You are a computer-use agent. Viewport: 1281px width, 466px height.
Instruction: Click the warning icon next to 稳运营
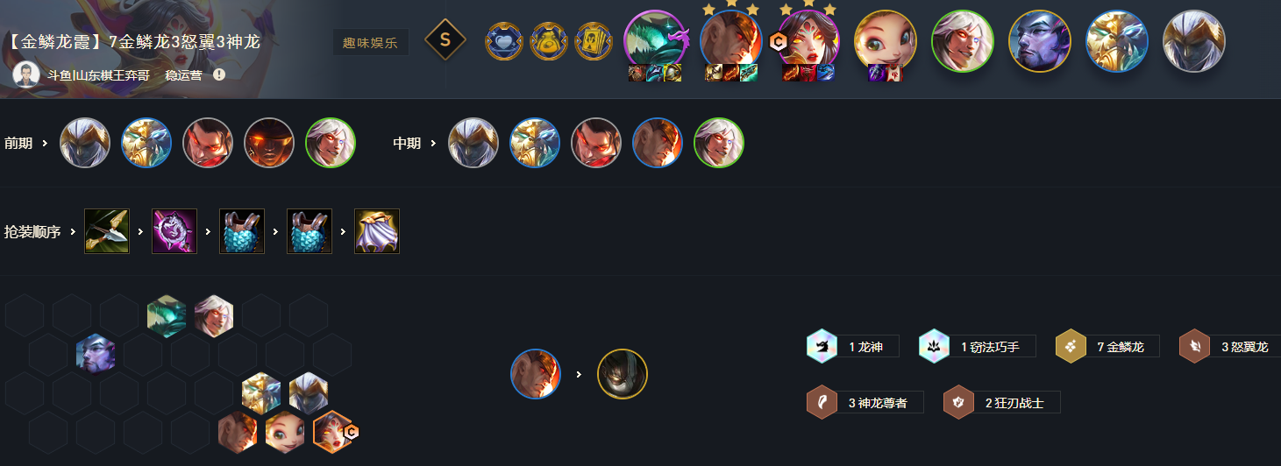219,74
